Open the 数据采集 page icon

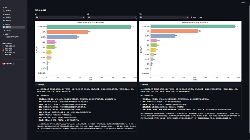pos(4,17)
